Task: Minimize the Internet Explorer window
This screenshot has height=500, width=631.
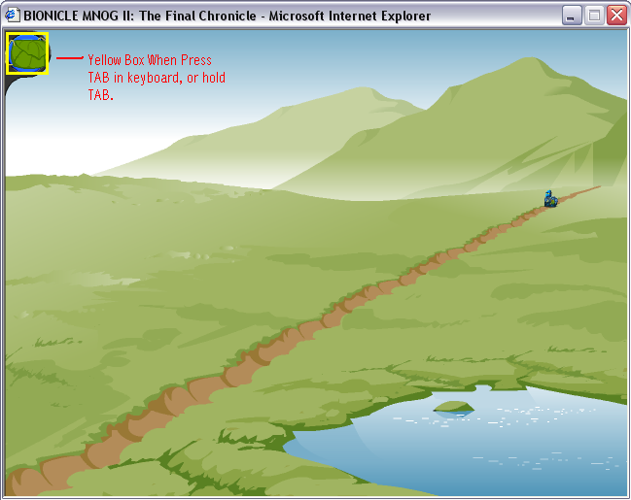Action: click(x=571, y=16)
